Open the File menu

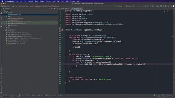coord(17,1)
